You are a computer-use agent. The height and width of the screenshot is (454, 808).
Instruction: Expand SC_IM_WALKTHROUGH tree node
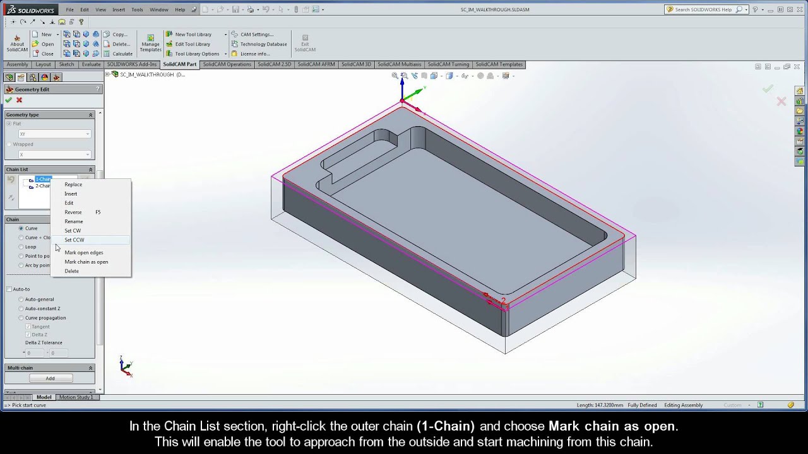(108, 74)
